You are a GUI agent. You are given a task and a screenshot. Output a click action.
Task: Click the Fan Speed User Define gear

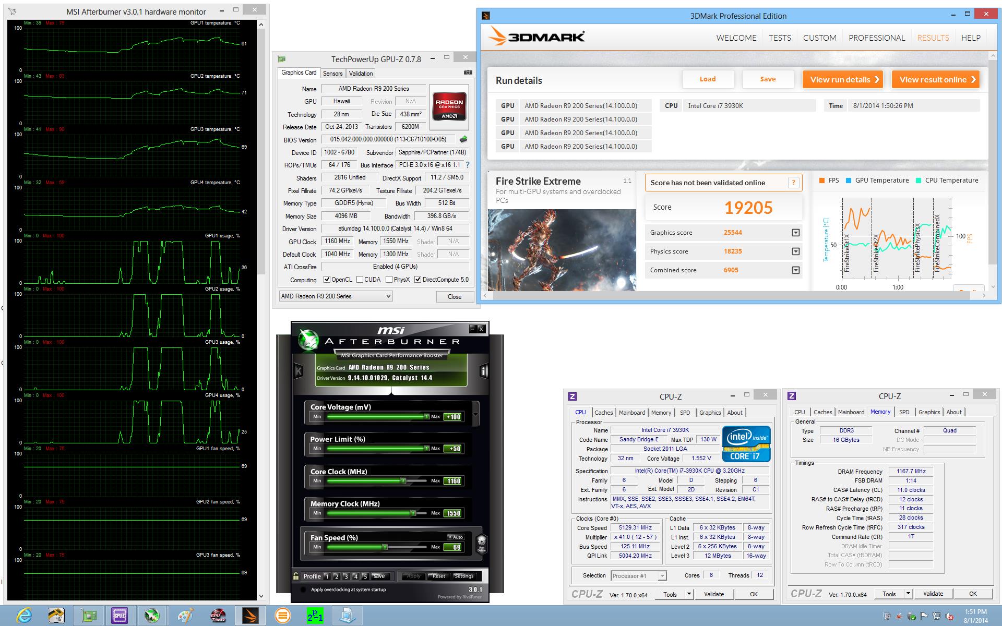481,543
